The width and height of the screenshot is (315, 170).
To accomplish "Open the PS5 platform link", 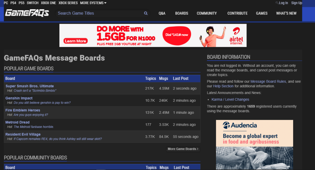I will point(22,3).
